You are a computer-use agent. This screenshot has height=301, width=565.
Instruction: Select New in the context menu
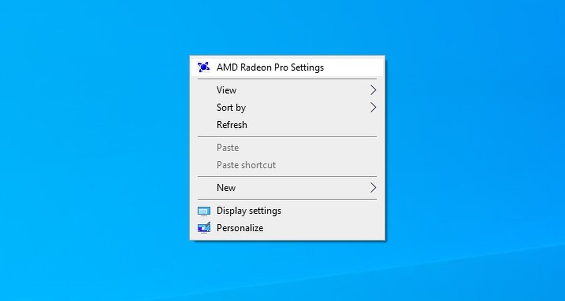tap(287, 188)
